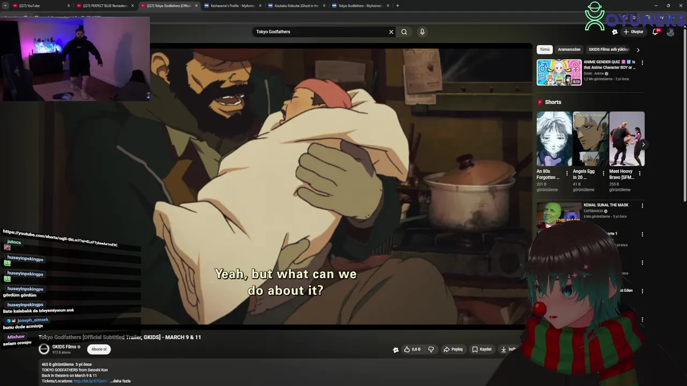The image size is (687, 386).
Task: Click username jutocs in chat overlay
Action: [x=14, y=242]
